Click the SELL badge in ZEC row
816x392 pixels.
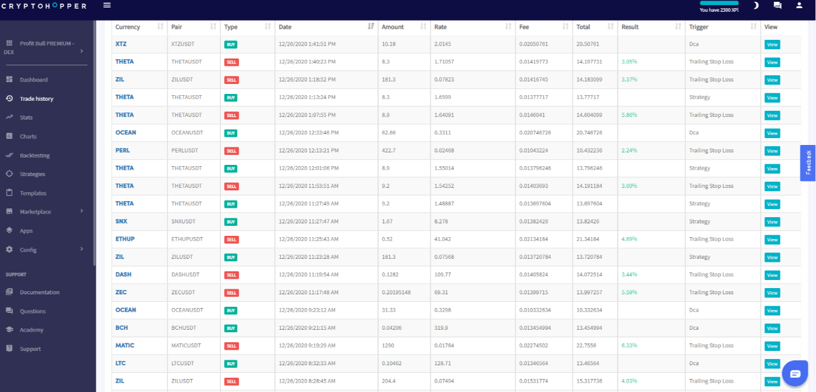pyautogui.click(x=232, y=293)
